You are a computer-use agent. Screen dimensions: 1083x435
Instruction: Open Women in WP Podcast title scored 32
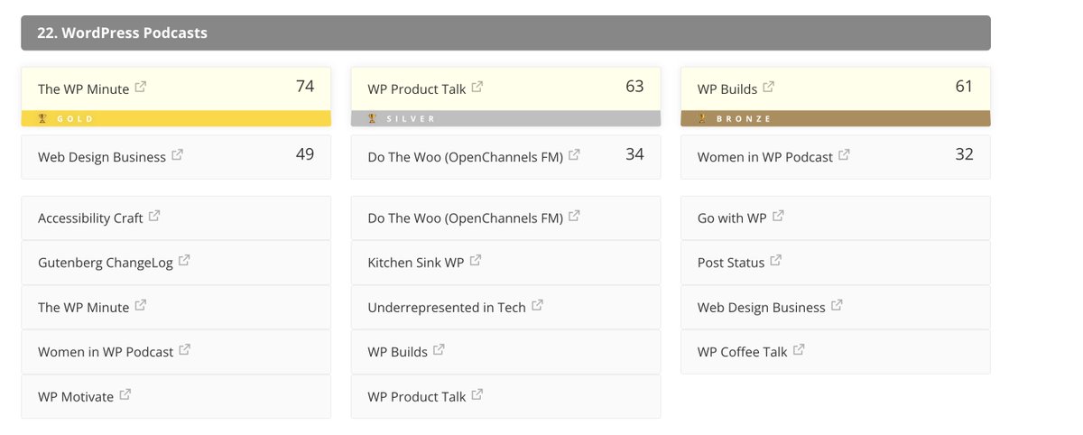click(765, 157)
